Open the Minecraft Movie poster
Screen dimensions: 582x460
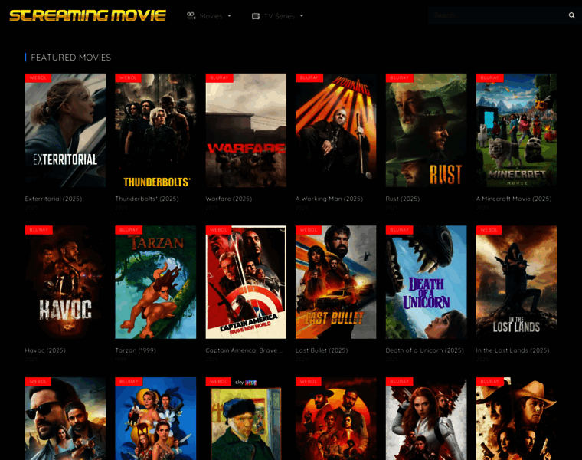516,130
